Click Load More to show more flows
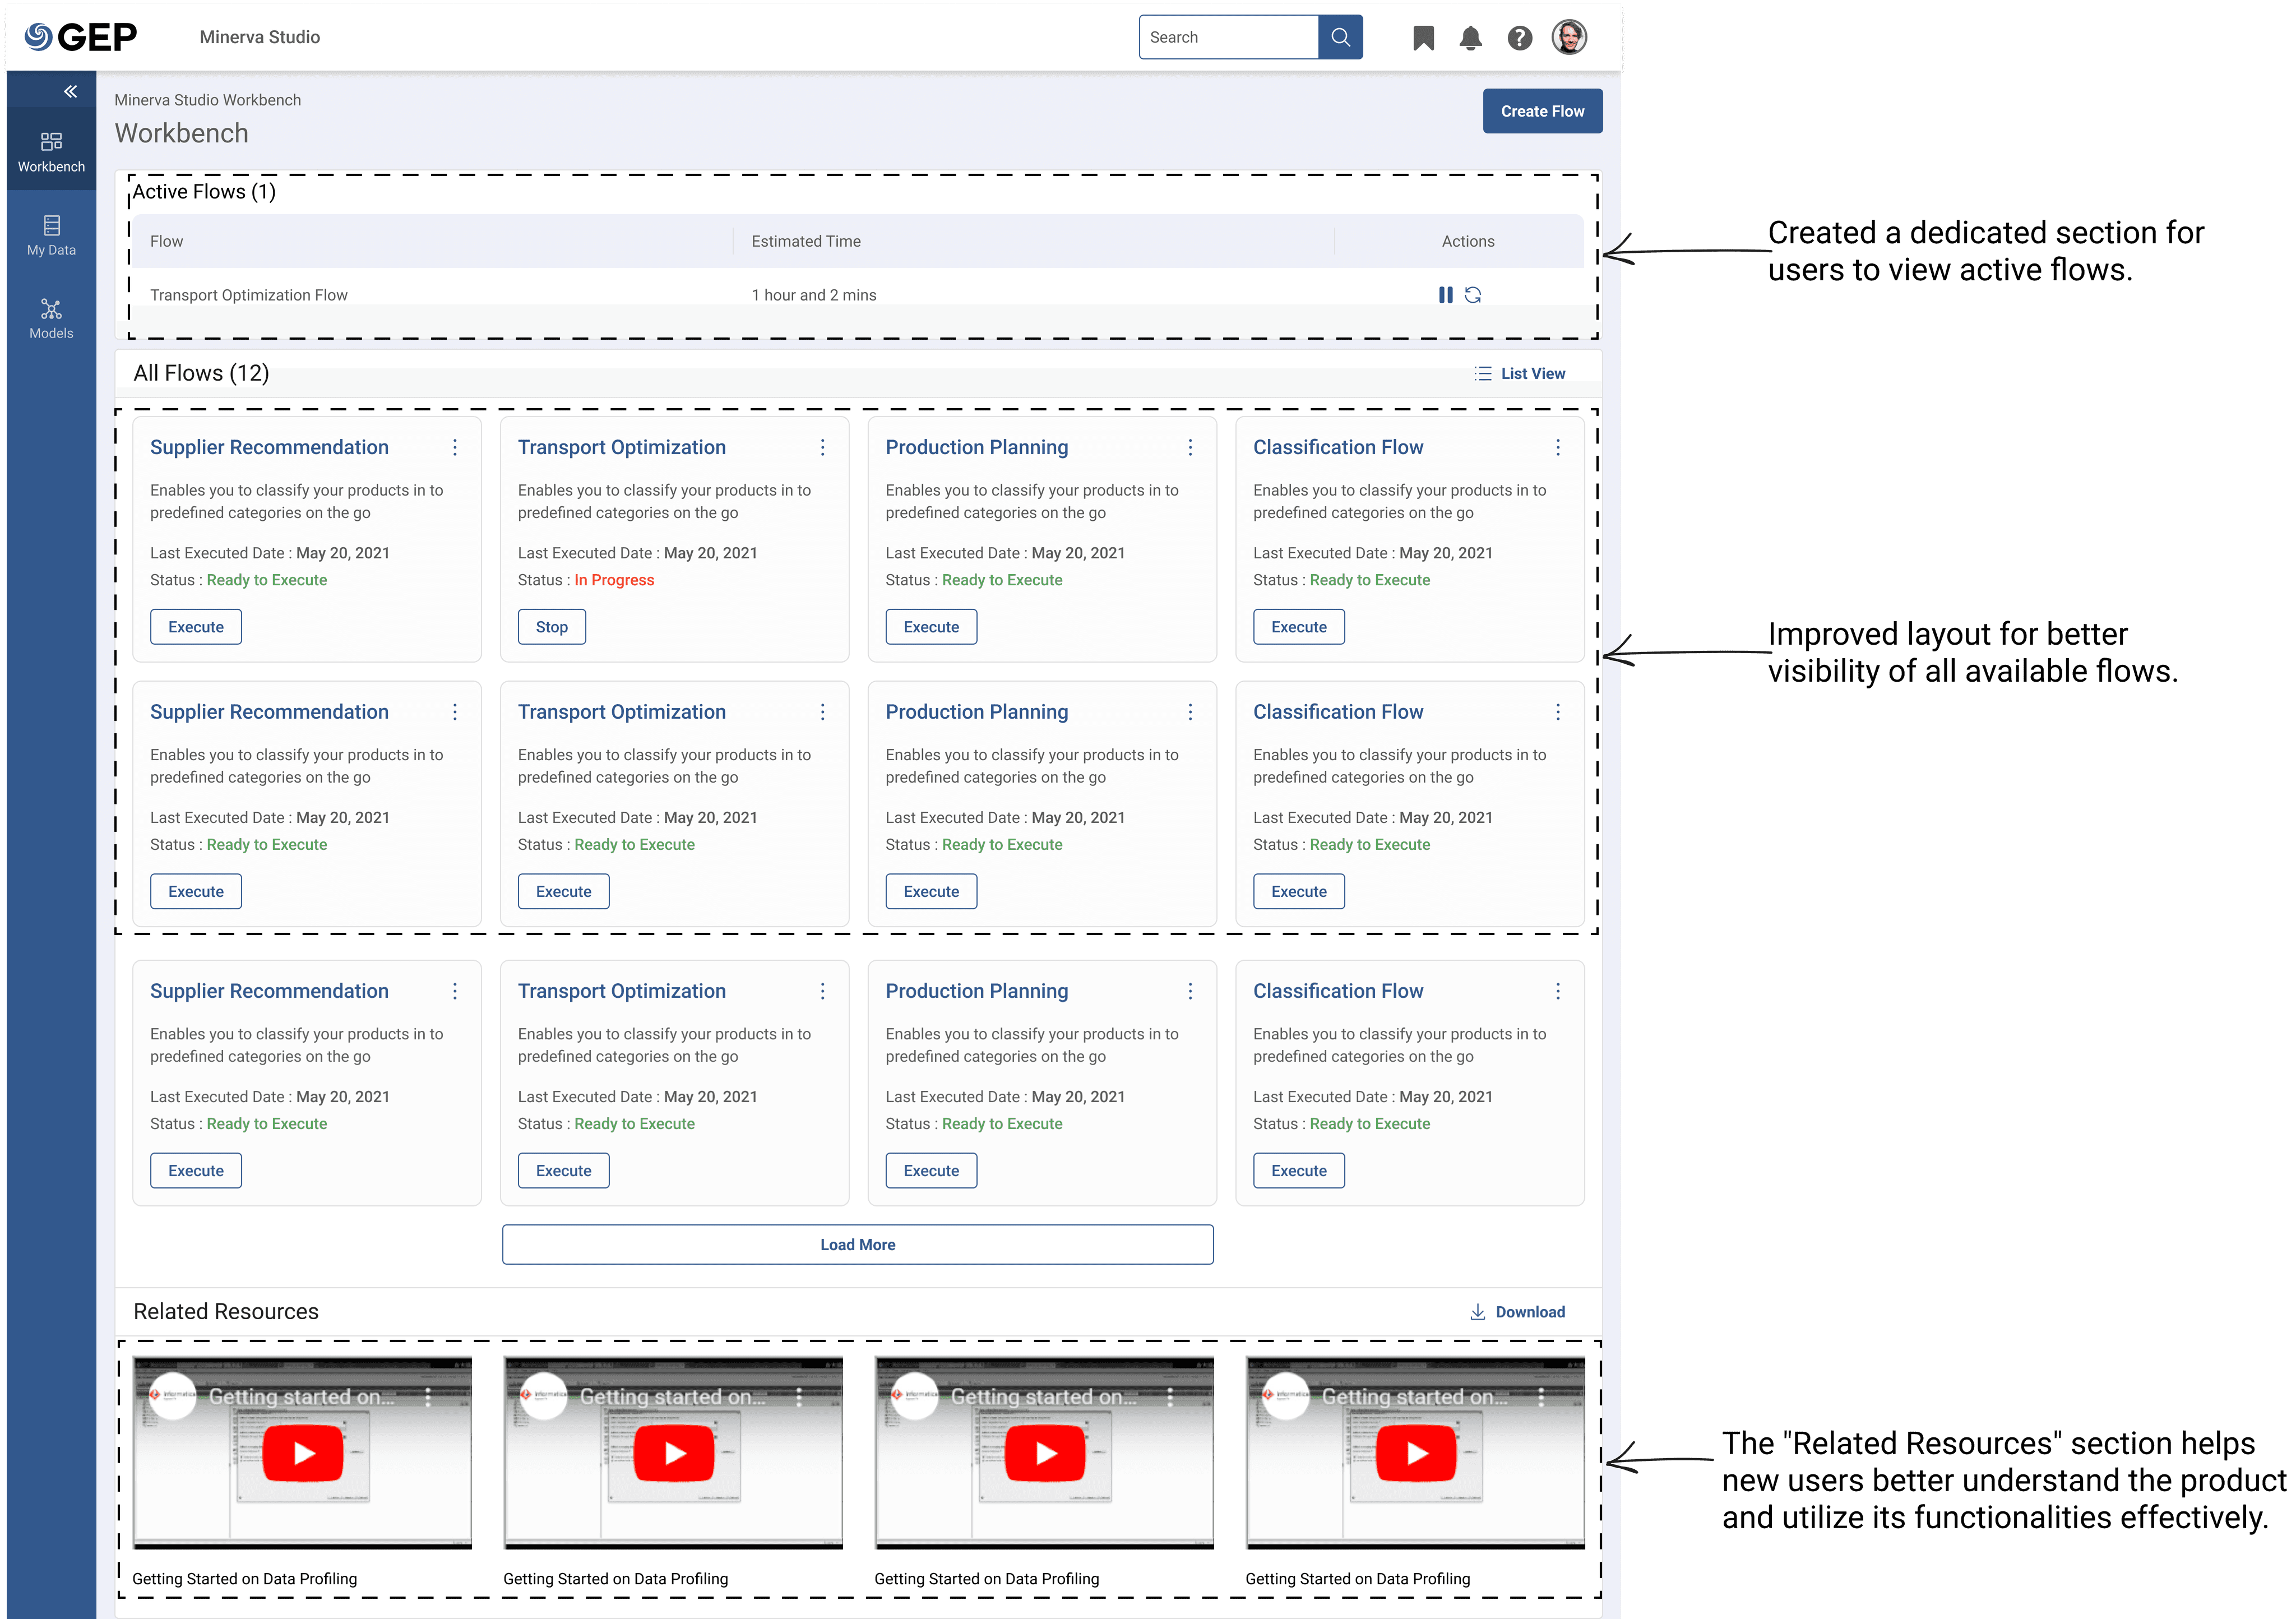This screenshot has height=1619, width=2296. click(x=857, y=1244)
